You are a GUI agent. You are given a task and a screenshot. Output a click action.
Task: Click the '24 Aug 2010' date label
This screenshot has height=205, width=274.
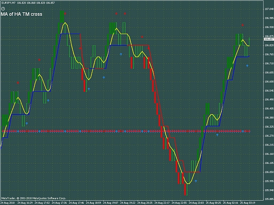pos(7,203)
